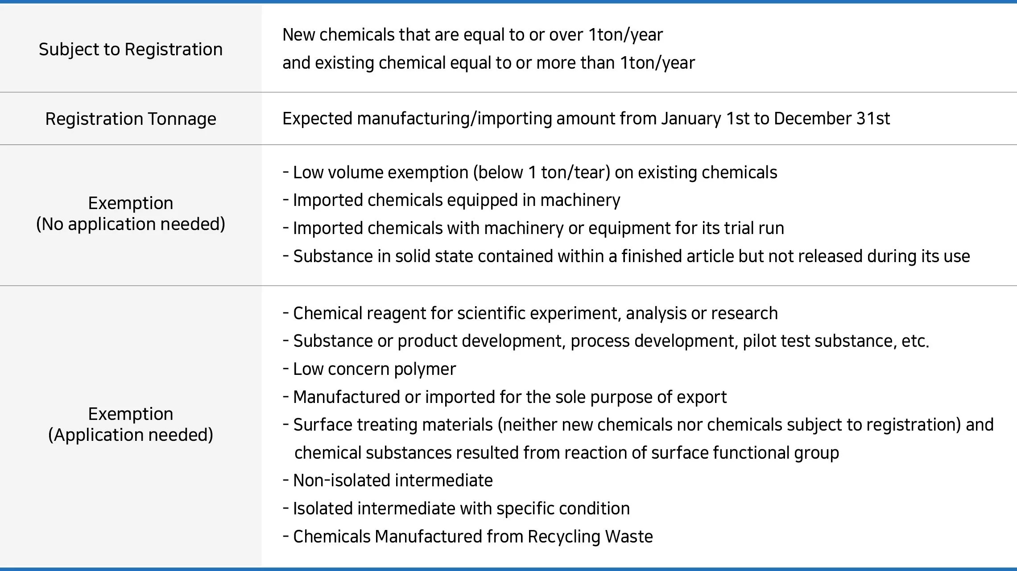Click the "New chemicals that are equal to" line
This screenshot has height=571, width=1017.
[x=472, y=35]
